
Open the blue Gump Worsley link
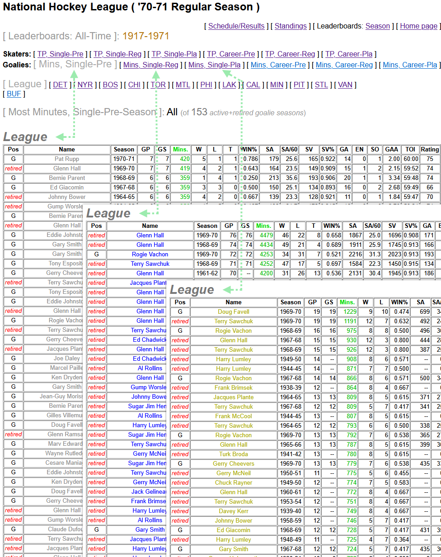149,387
